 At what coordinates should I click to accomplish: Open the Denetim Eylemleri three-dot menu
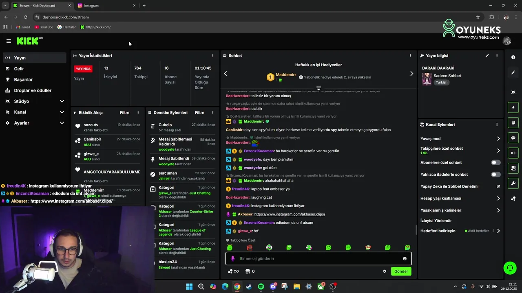click(212, 113)
